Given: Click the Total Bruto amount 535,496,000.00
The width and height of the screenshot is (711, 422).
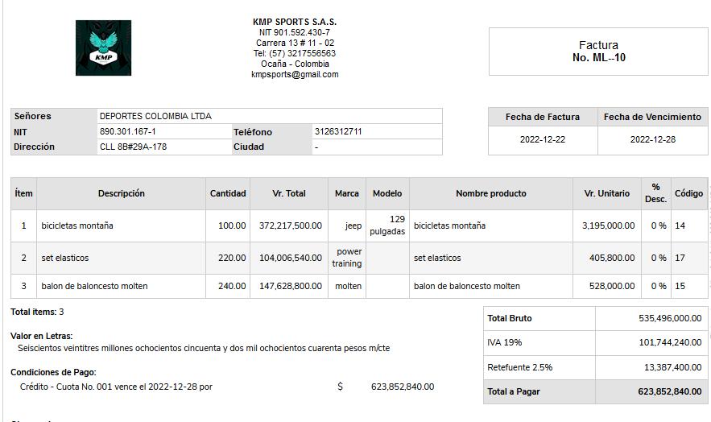Looking at the screenshot, I should pos(670,318).
